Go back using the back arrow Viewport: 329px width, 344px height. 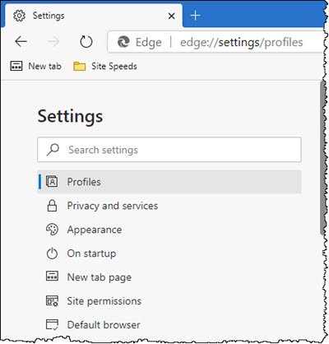(x=21, y=42)
